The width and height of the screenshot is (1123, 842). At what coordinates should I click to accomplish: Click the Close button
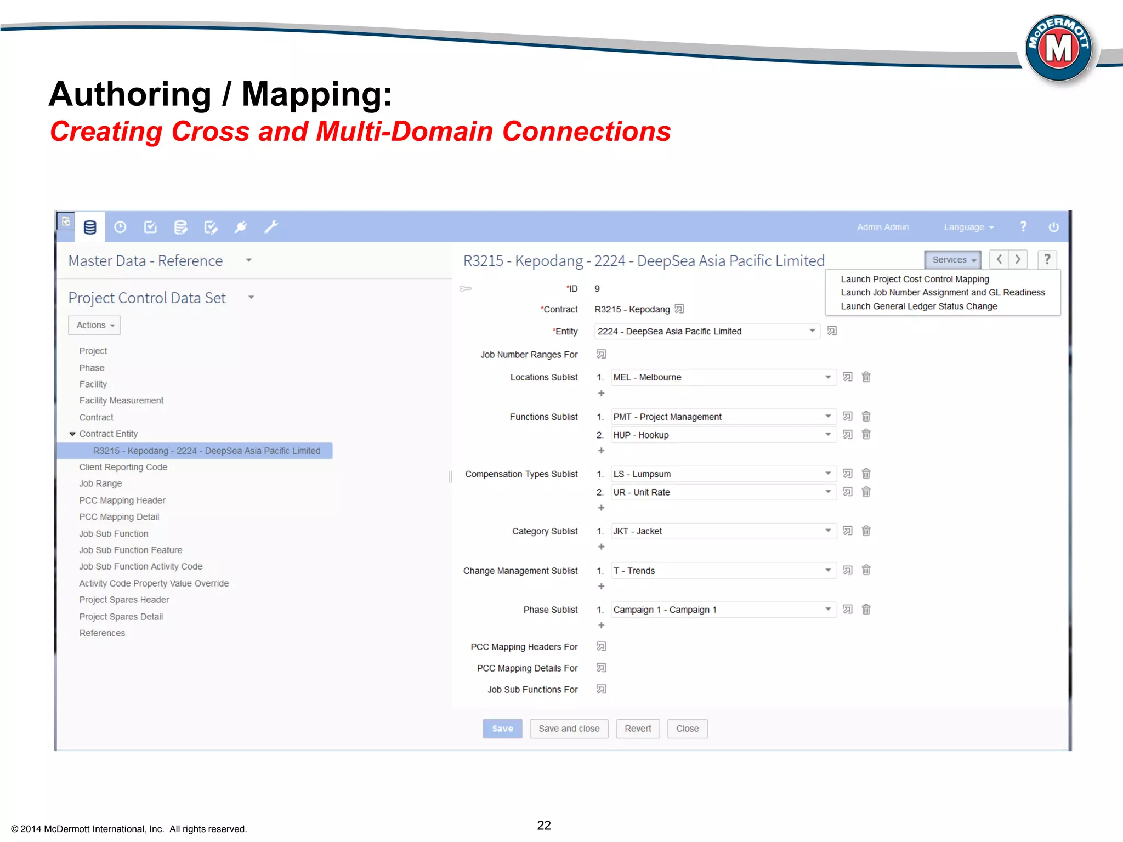(x=687, y=729)
